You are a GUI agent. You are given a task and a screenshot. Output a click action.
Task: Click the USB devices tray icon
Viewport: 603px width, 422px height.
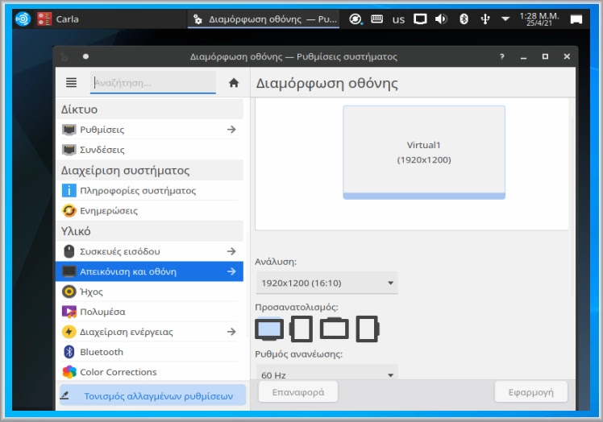485,19
